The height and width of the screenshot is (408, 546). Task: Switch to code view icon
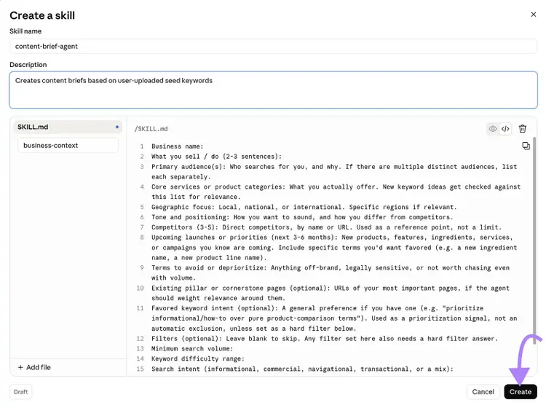tap(505, 129)
